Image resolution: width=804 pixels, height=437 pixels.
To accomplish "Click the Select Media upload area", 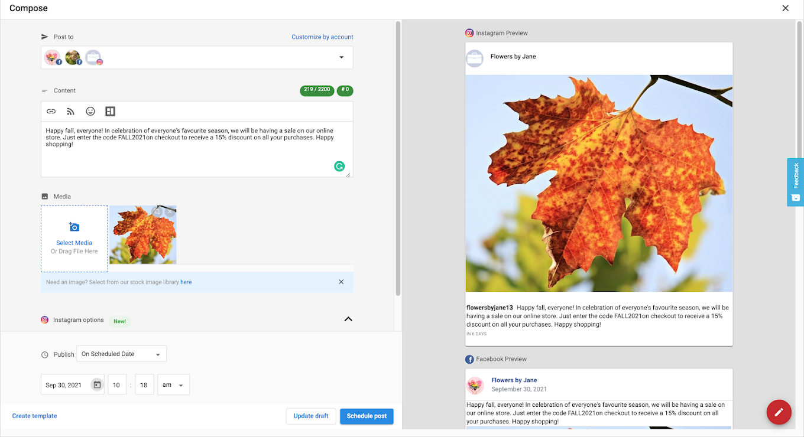I will [x=74, y=239].
